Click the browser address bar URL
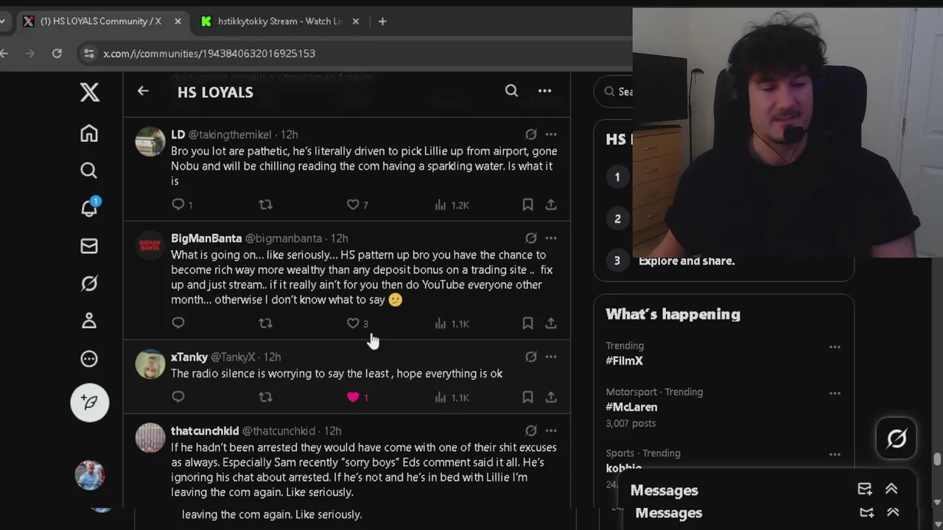The width and height of the screenshot is (943, 530). [x=209, y=53]
